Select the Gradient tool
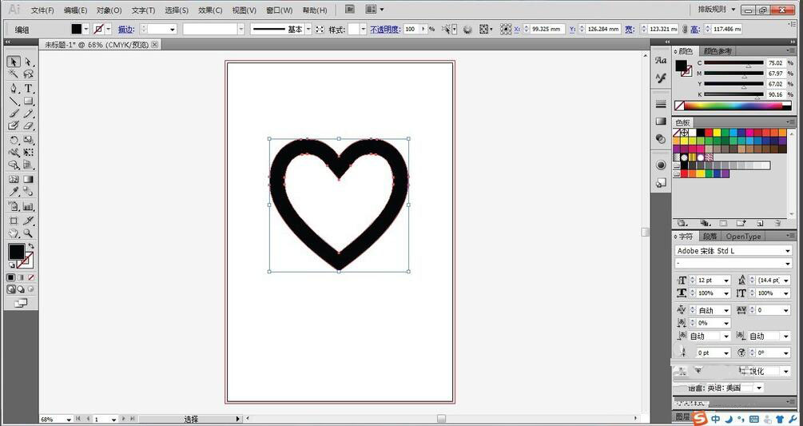The width and height of the screenshot is (803, 426). (28, 179)
